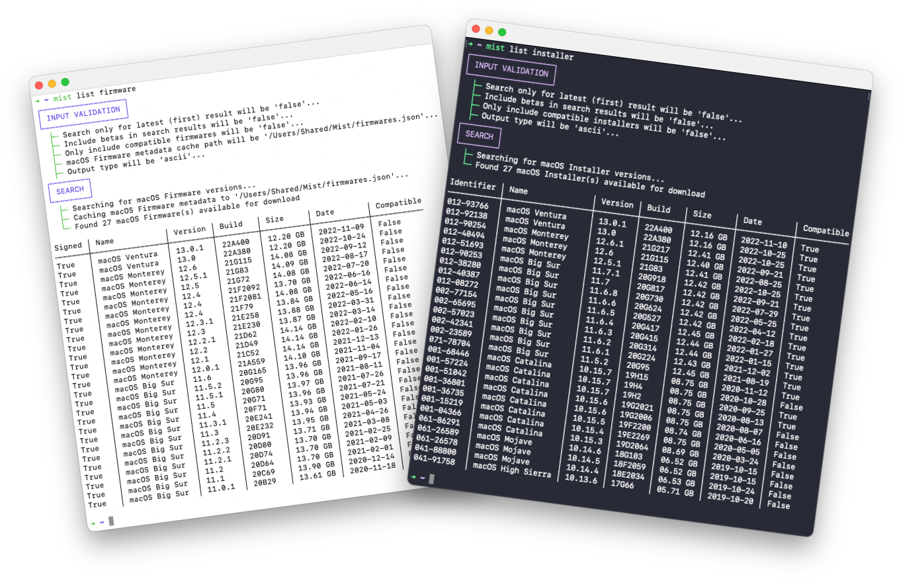Click size 14.10 GB in firmware list
The height and width of the screenshot is (579, 903).
302,356
